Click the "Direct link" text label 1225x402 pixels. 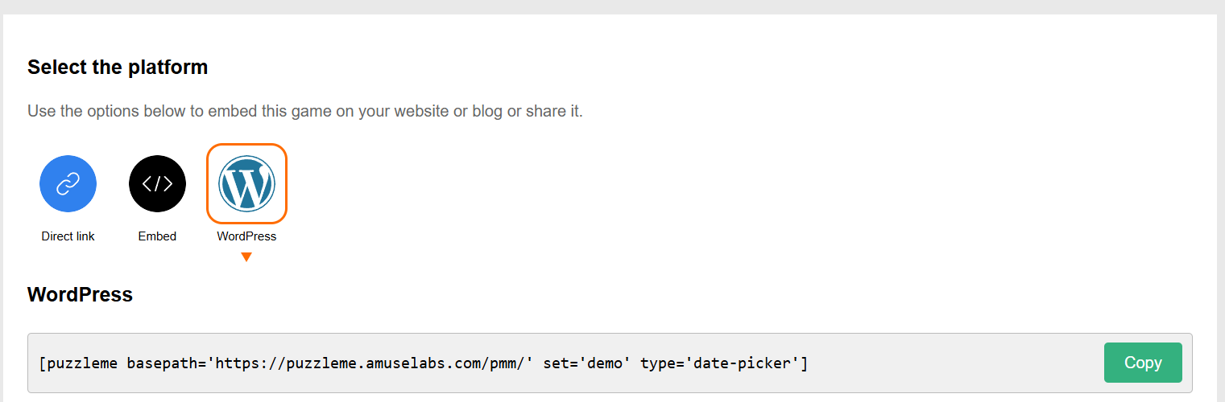point(68,236)
